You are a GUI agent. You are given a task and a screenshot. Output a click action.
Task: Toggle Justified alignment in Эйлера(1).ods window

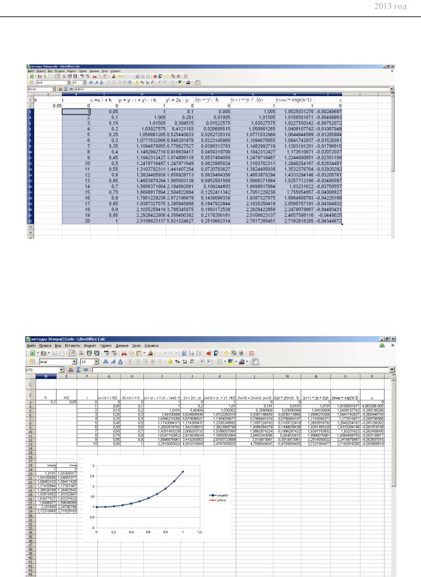(153, 362)
